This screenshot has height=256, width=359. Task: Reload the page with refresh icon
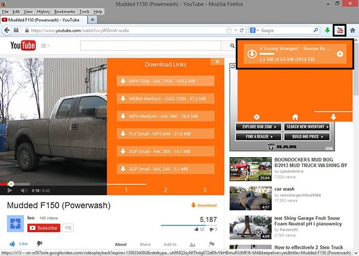(242, 31)
